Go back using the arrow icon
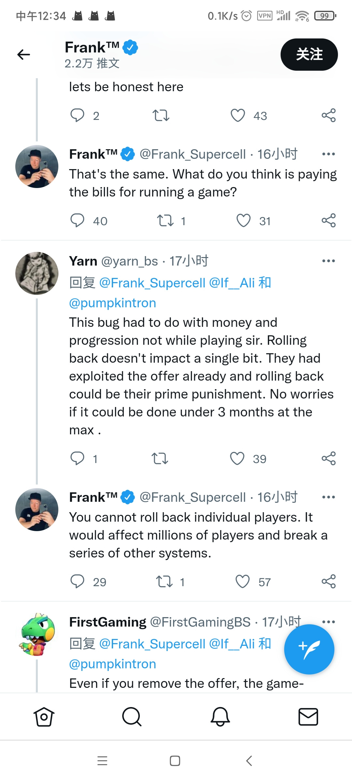 (x=23, y=54)
